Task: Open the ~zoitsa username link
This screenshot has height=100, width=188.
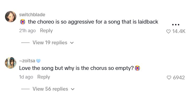Action: click(x=27, y=61)
